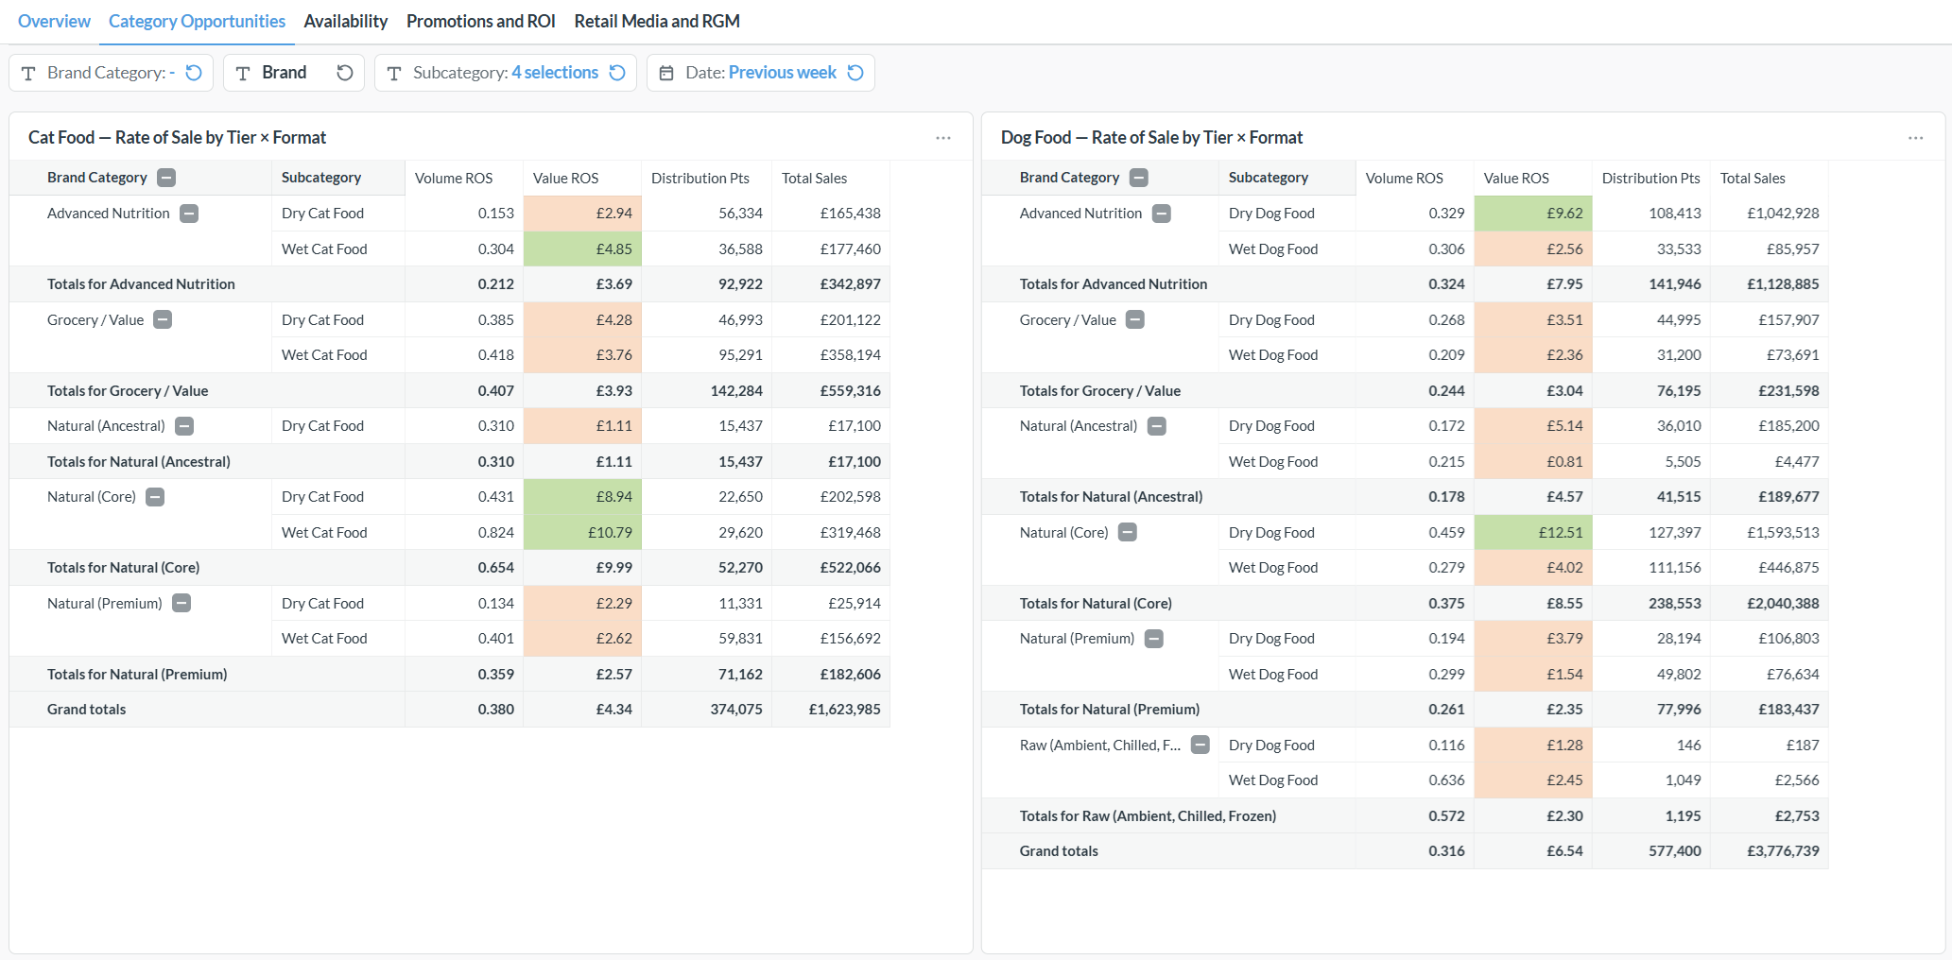Collapse Natural (Ancestral) in Cat Food table
The width and height of the screenshot is (1952, 960).
184,426
